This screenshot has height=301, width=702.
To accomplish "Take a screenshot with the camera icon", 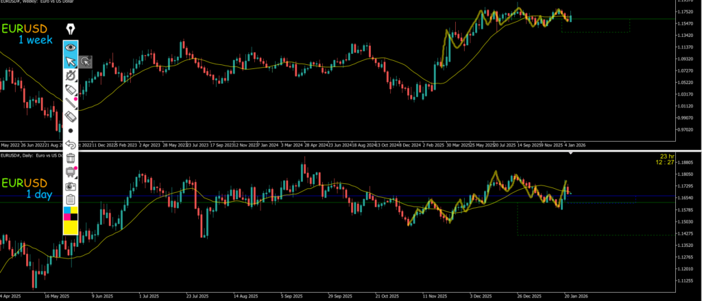I will coord(70,185).
